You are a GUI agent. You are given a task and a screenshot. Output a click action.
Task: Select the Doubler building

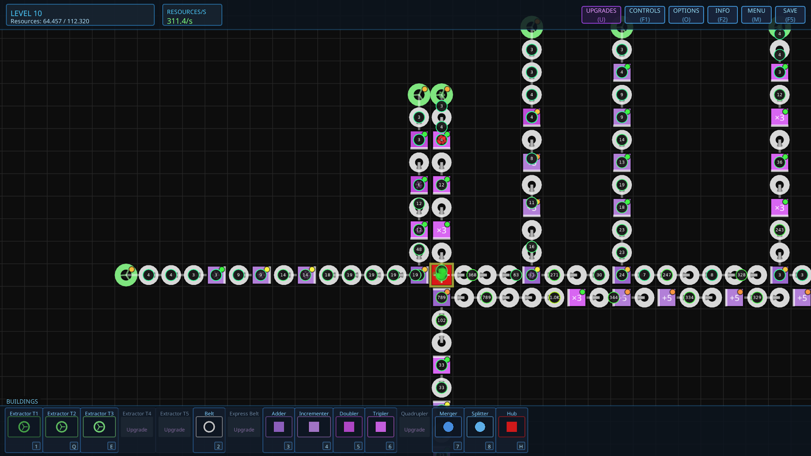[349, 427]
